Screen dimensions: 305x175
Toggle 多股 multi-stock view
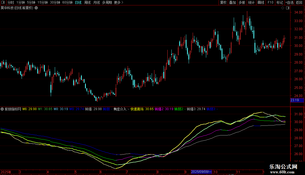(x=242, y=2)
